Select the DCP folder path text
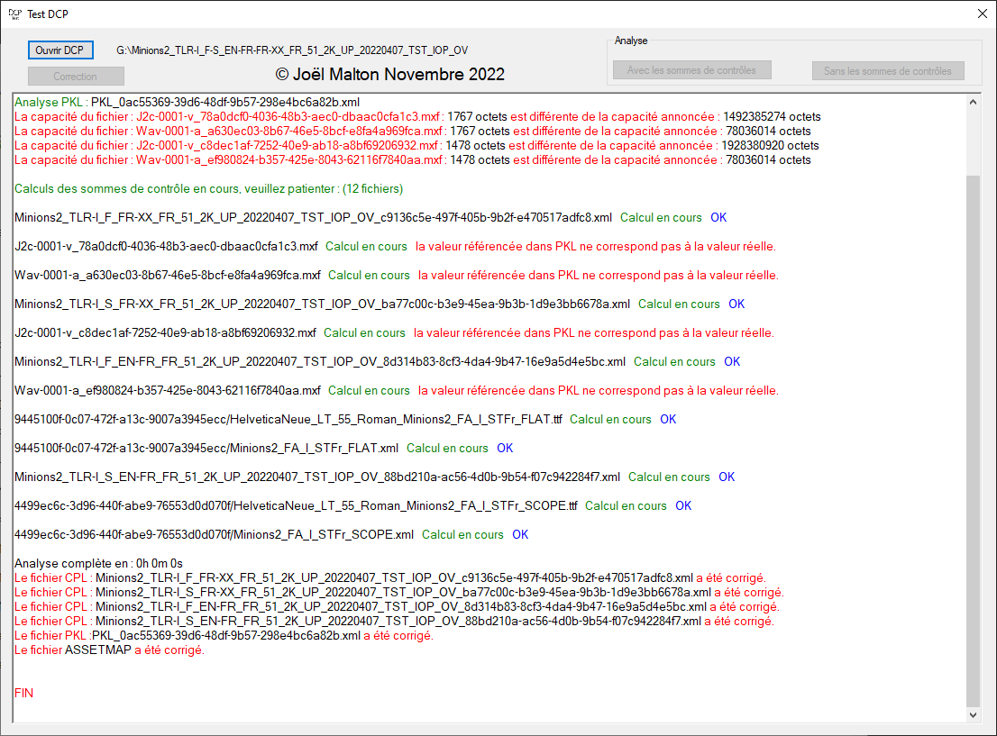The image size is (997, 736). coord(292,50)
